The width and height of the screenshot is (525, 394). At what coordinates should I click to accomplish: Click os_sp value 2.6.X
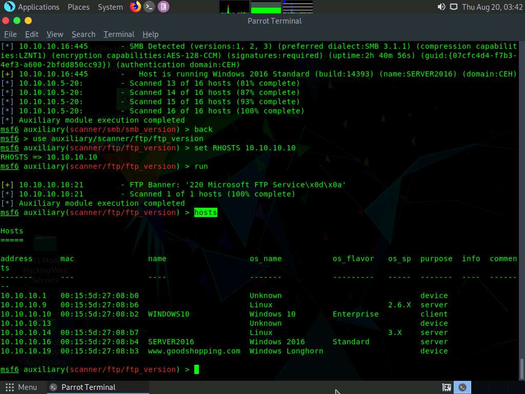399,305
